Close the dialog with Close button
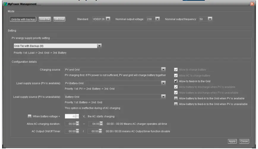 pyautogui.click(x=244, y=141)
